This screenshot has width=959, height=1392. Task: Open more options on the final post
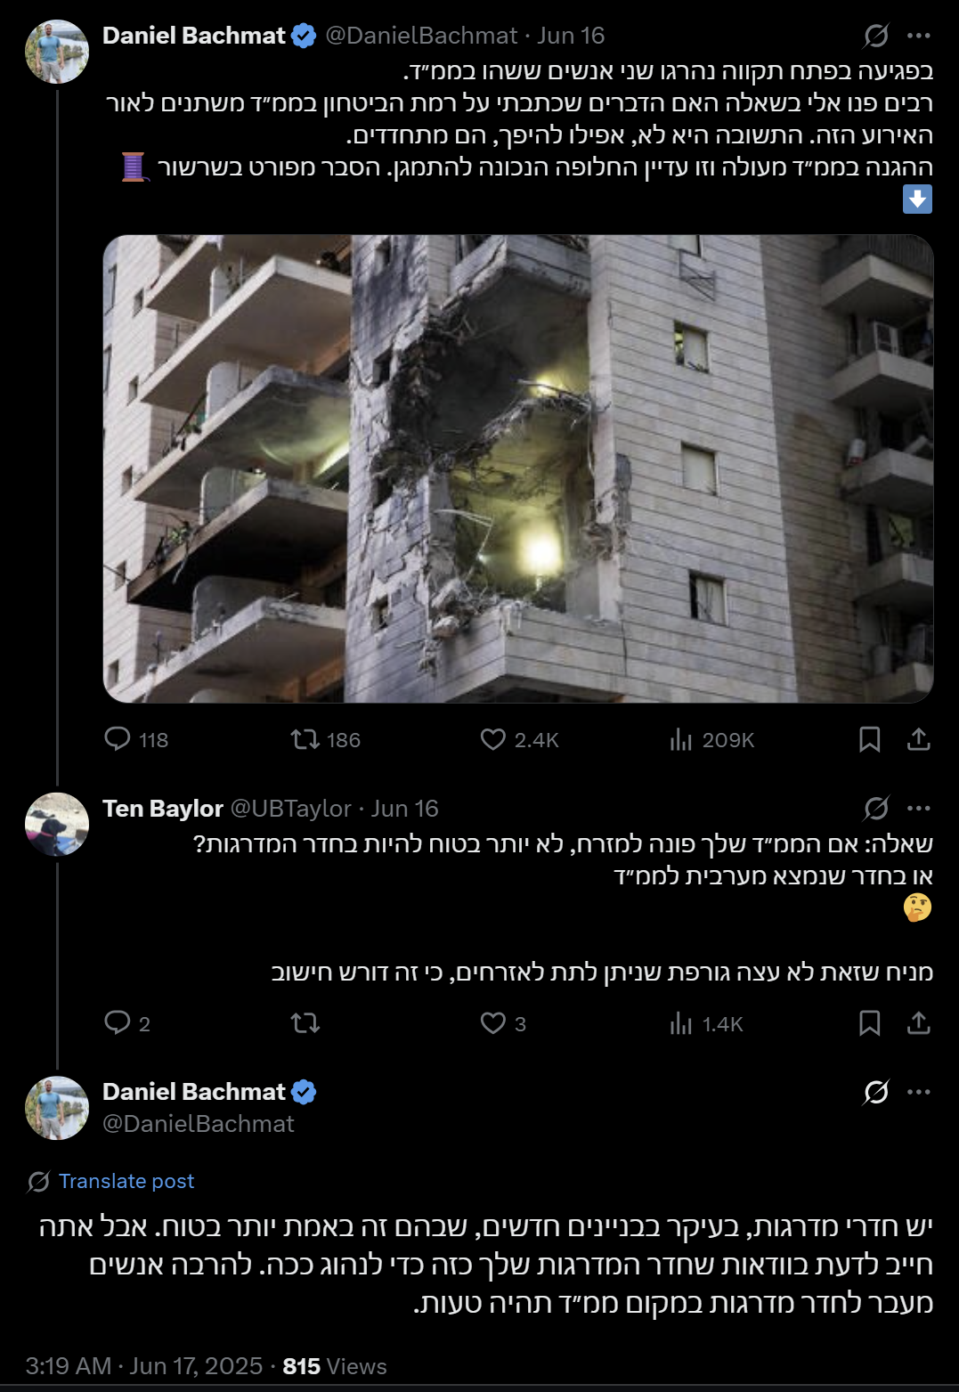(918, 1092)
